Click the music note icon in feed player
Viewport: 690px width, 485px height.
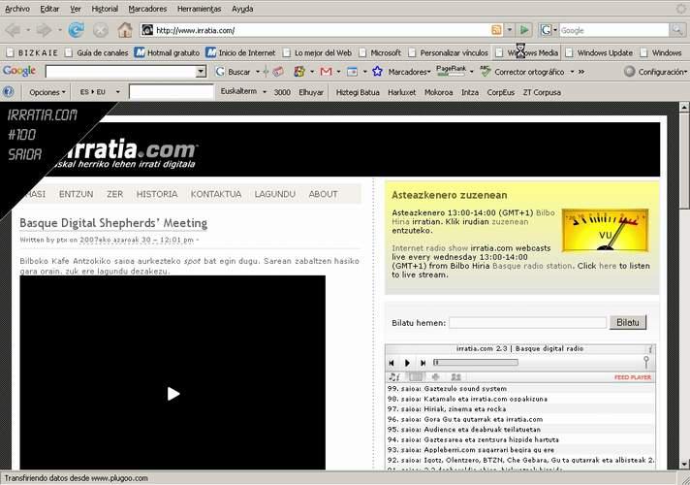coord(394,377)
